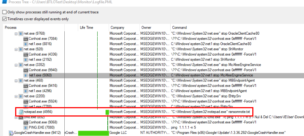Click the Life Time column header

point(93,27)
